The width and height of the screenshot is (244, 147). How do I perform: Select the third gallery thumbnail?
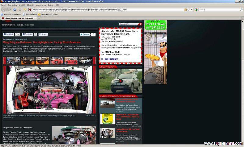(x=42, y=61)
